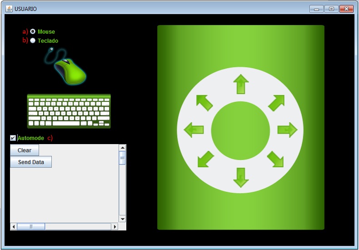Click the Java icon in the title bar

[x=9, y=9]
